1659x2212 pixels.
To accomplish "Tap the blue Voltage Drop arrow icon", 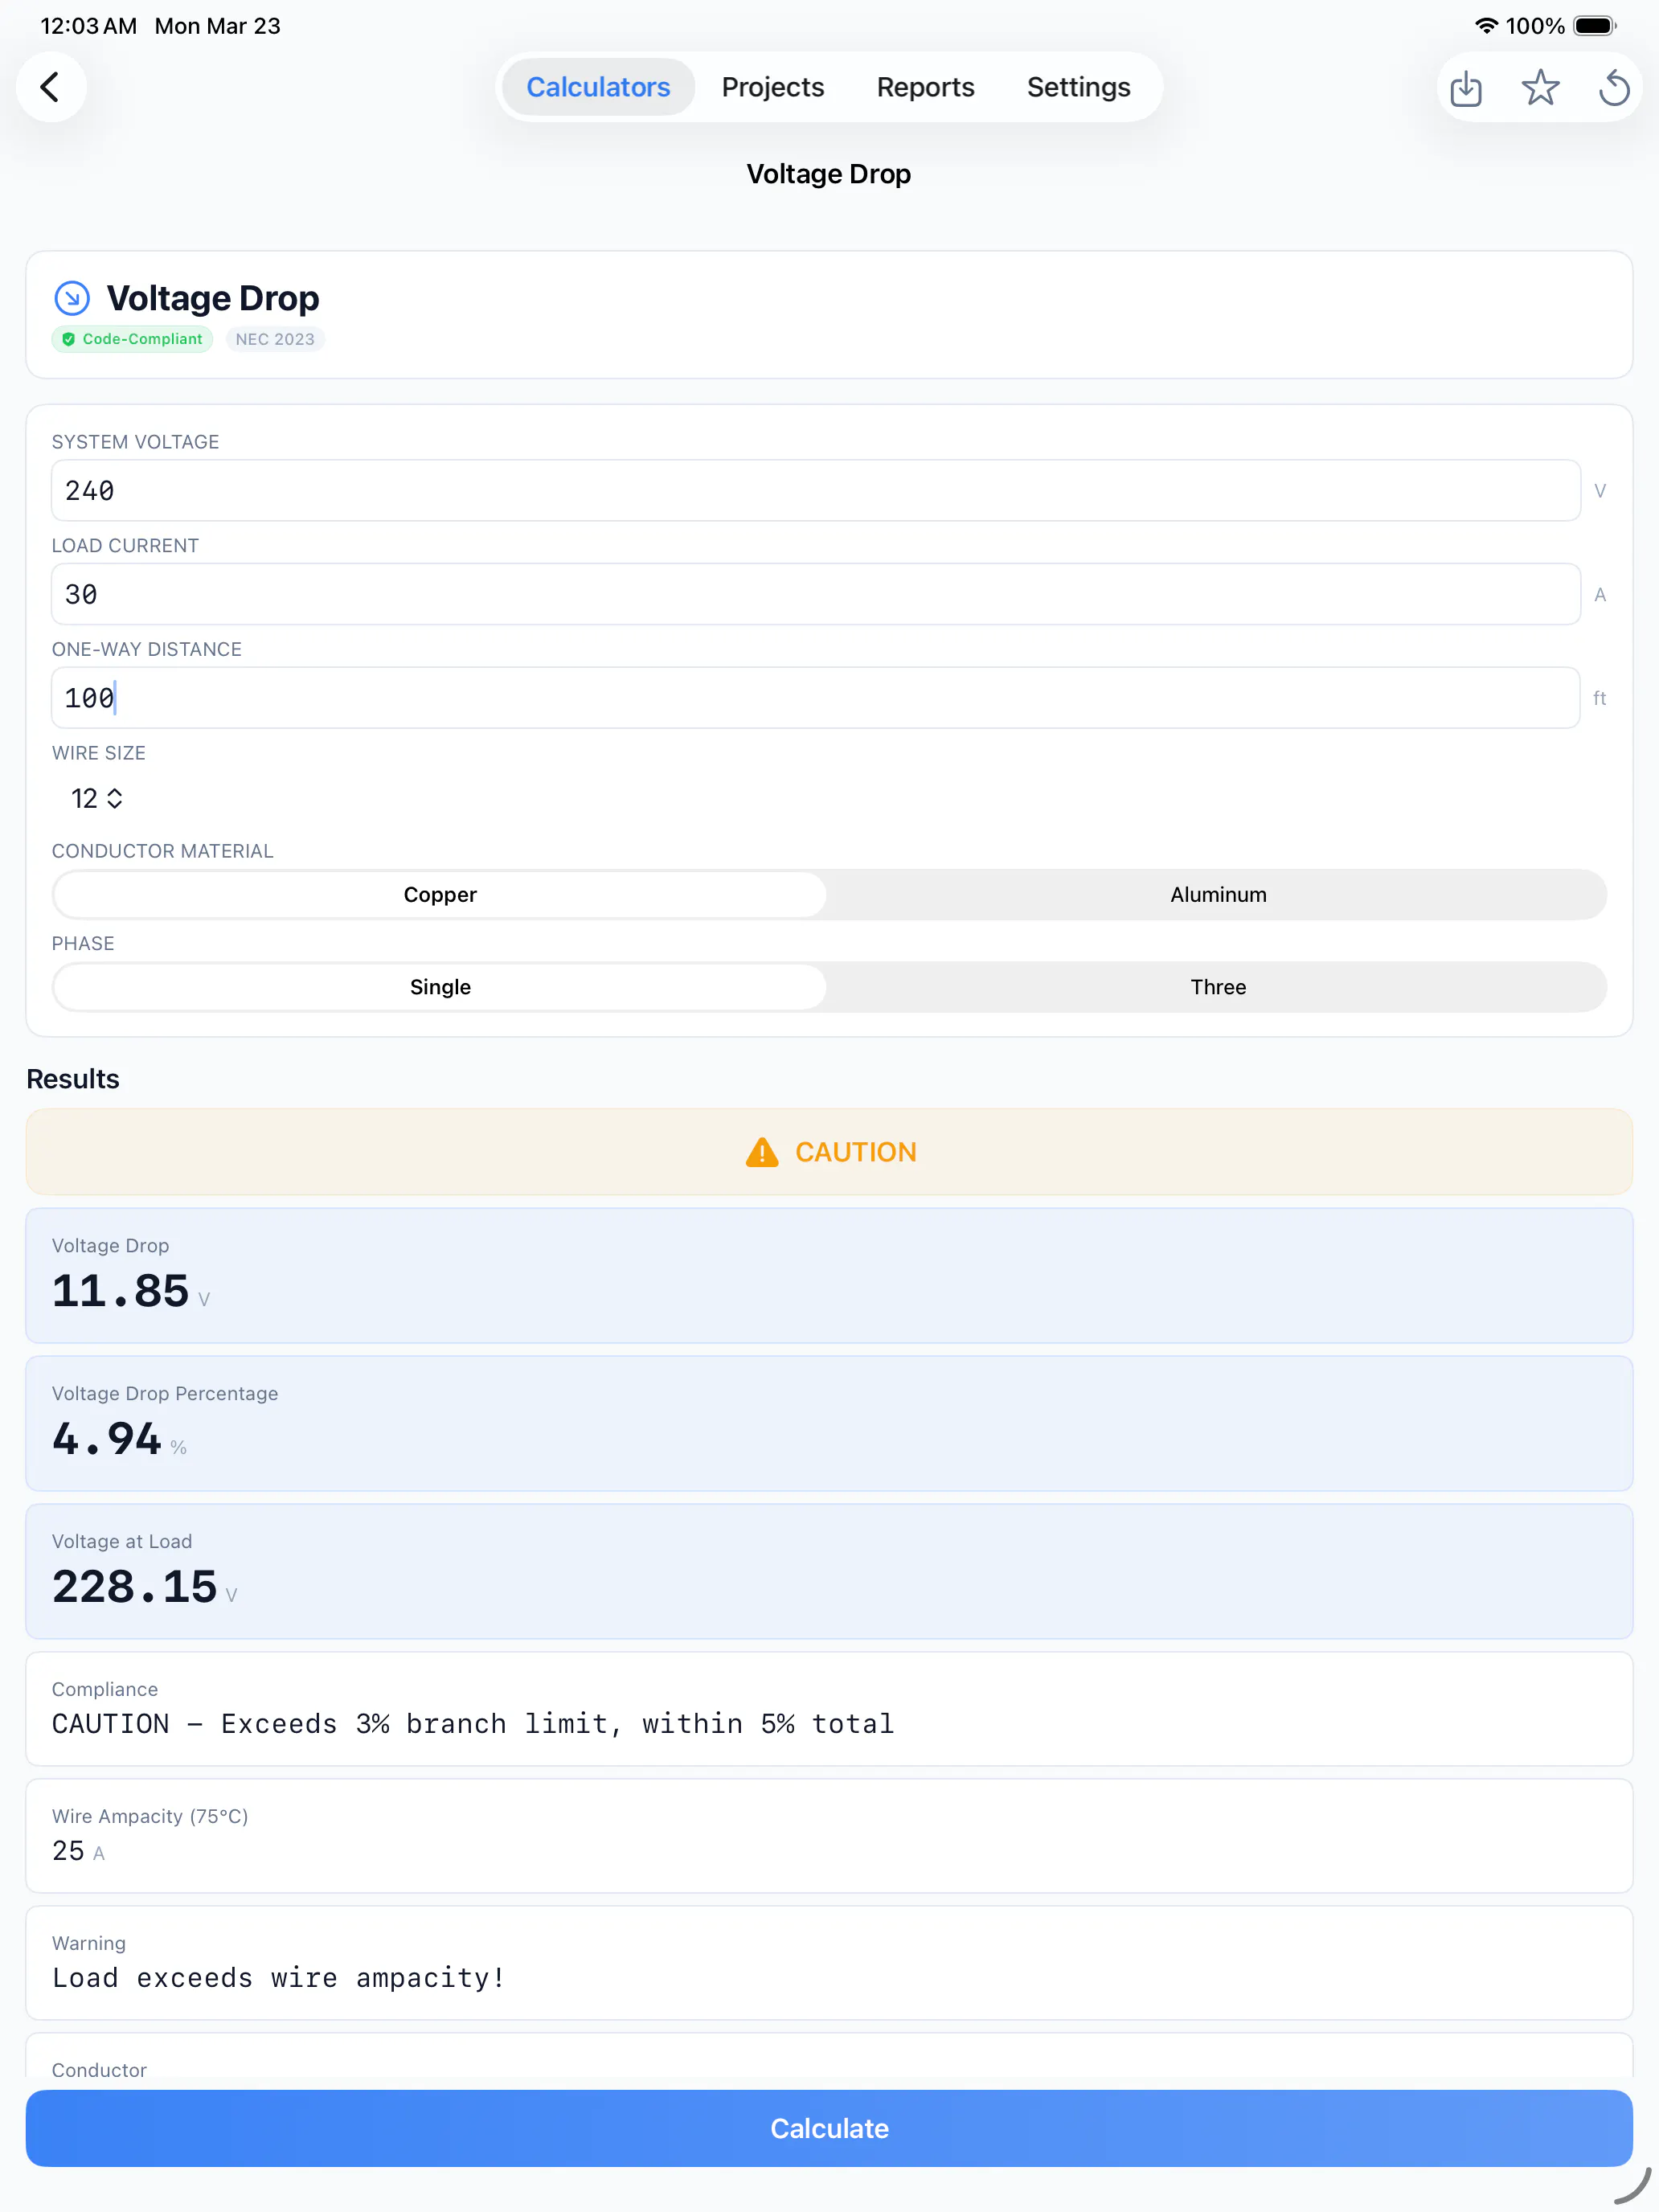I will pos(72,298).
